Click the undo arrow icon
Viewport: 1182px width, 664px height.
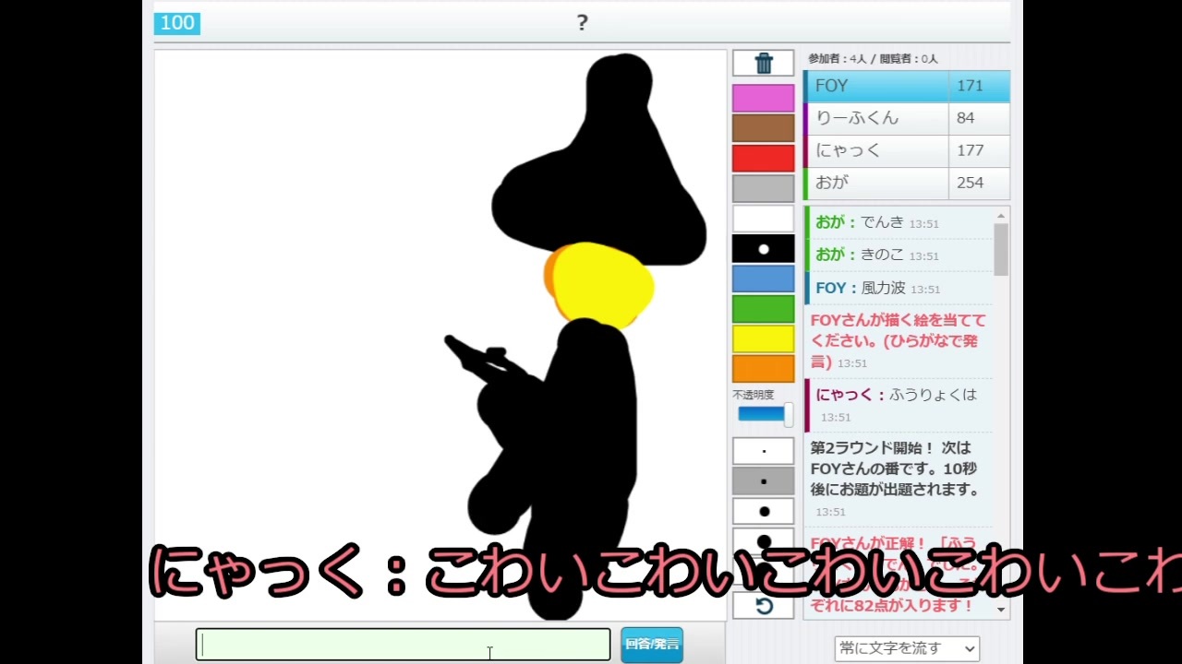point(763,606)
